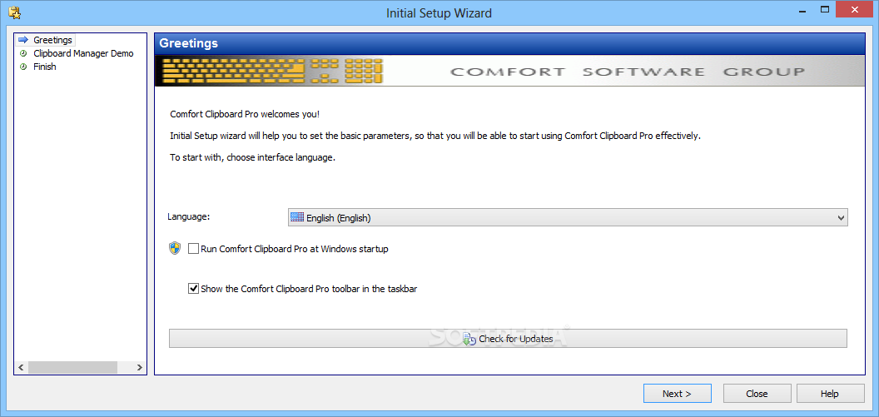Enable Run Comfort Clipboard Pro at Windows startup

click(x=193, y=248)
